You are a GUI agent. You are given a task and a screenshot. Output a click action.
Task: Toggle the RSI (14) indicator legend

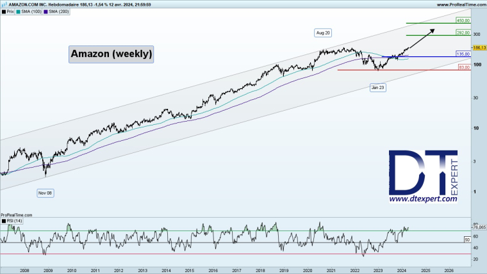(x=13, y=220)
